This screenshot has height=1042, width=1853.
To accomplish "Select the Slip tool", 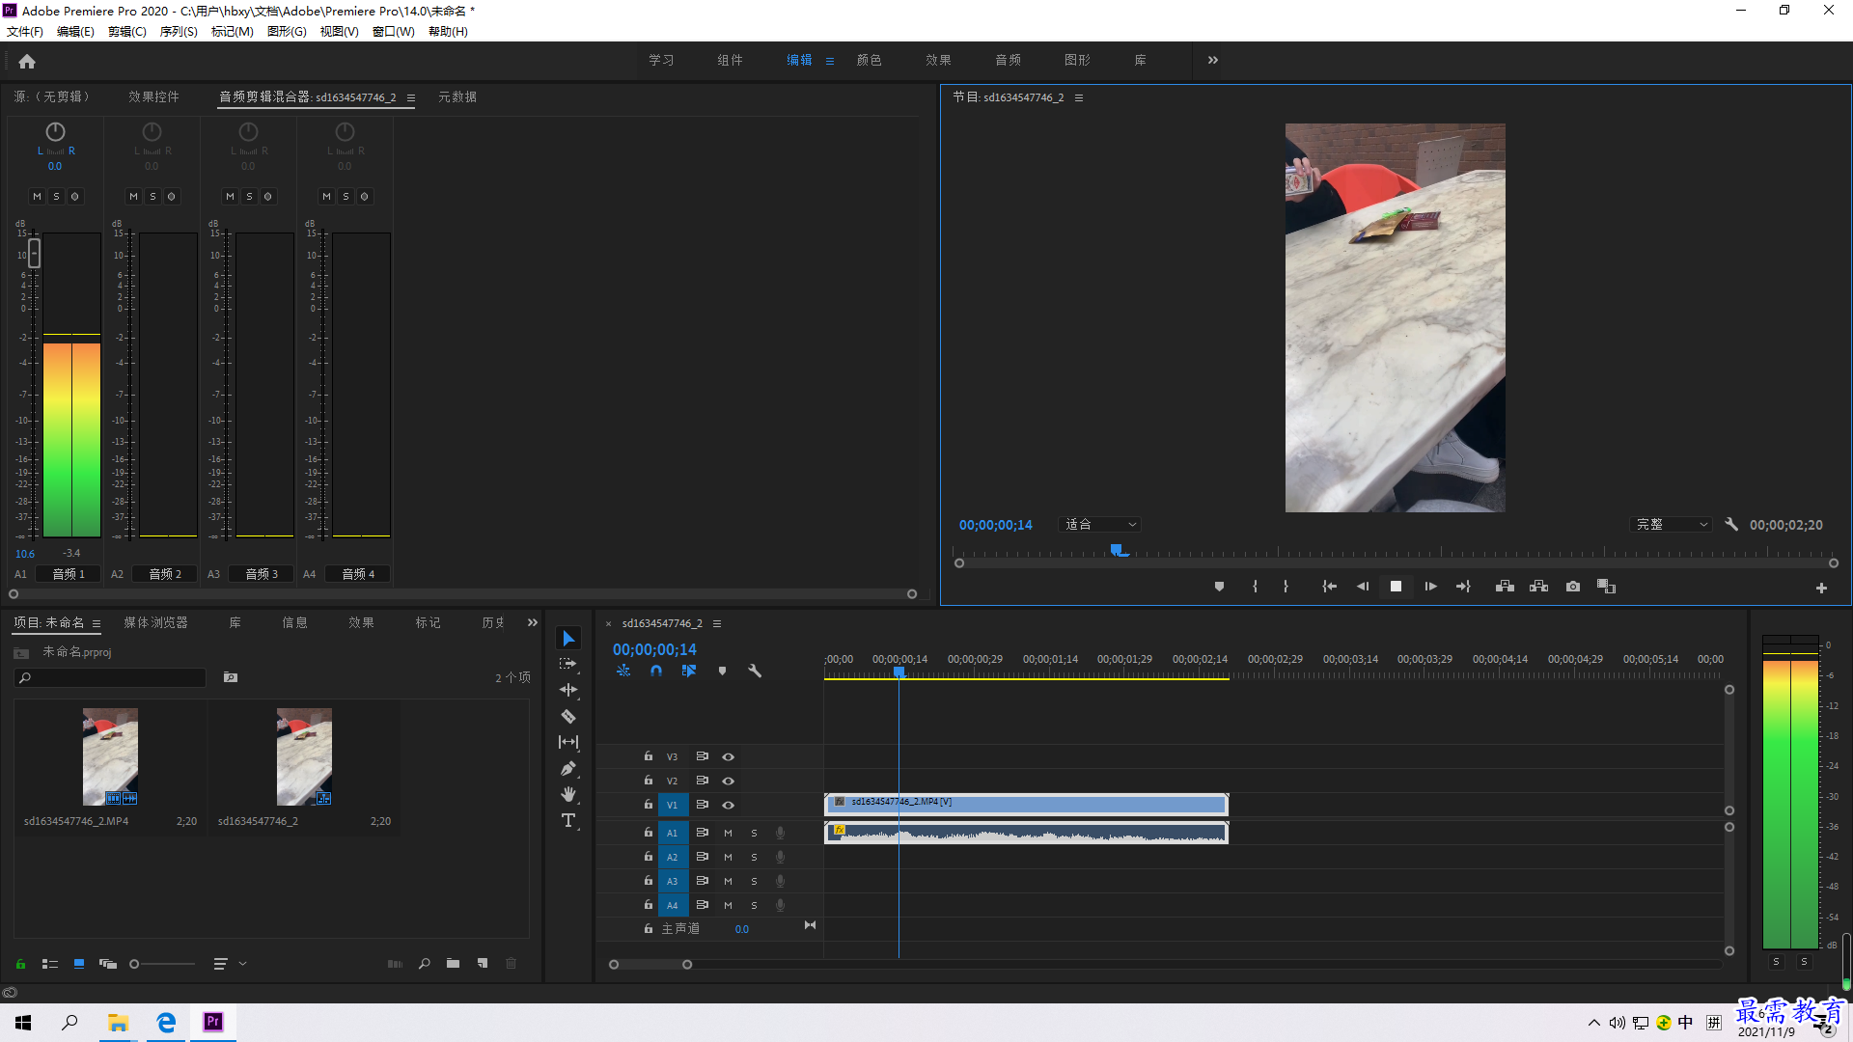I will pyautogui.click(x=568, y=742).
